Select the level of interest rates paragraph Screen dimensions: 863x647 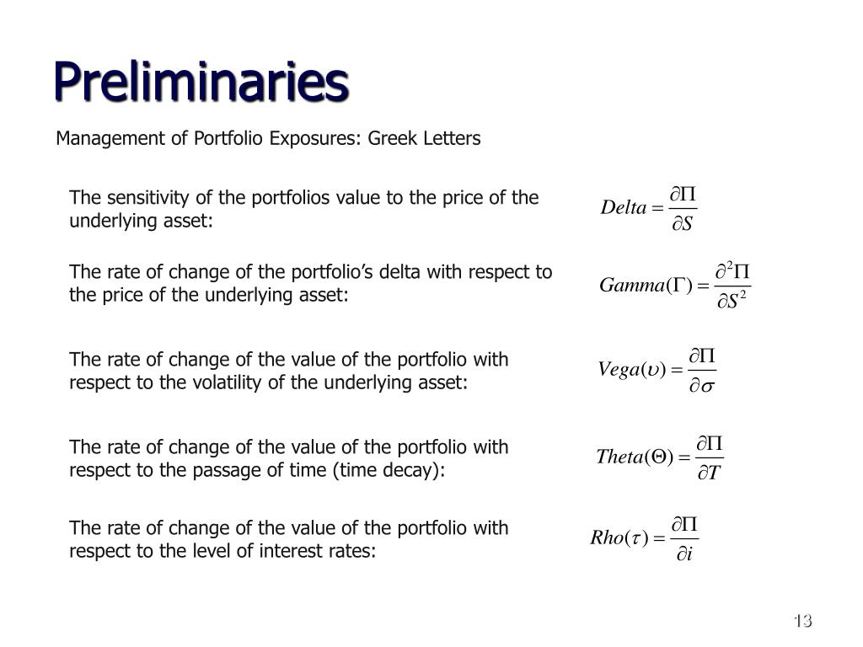click(288, 539)
